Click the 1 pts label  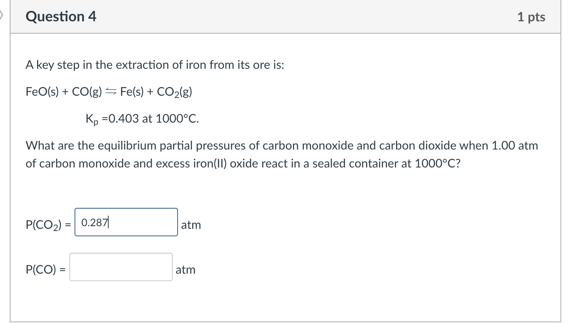pos(531,16)
